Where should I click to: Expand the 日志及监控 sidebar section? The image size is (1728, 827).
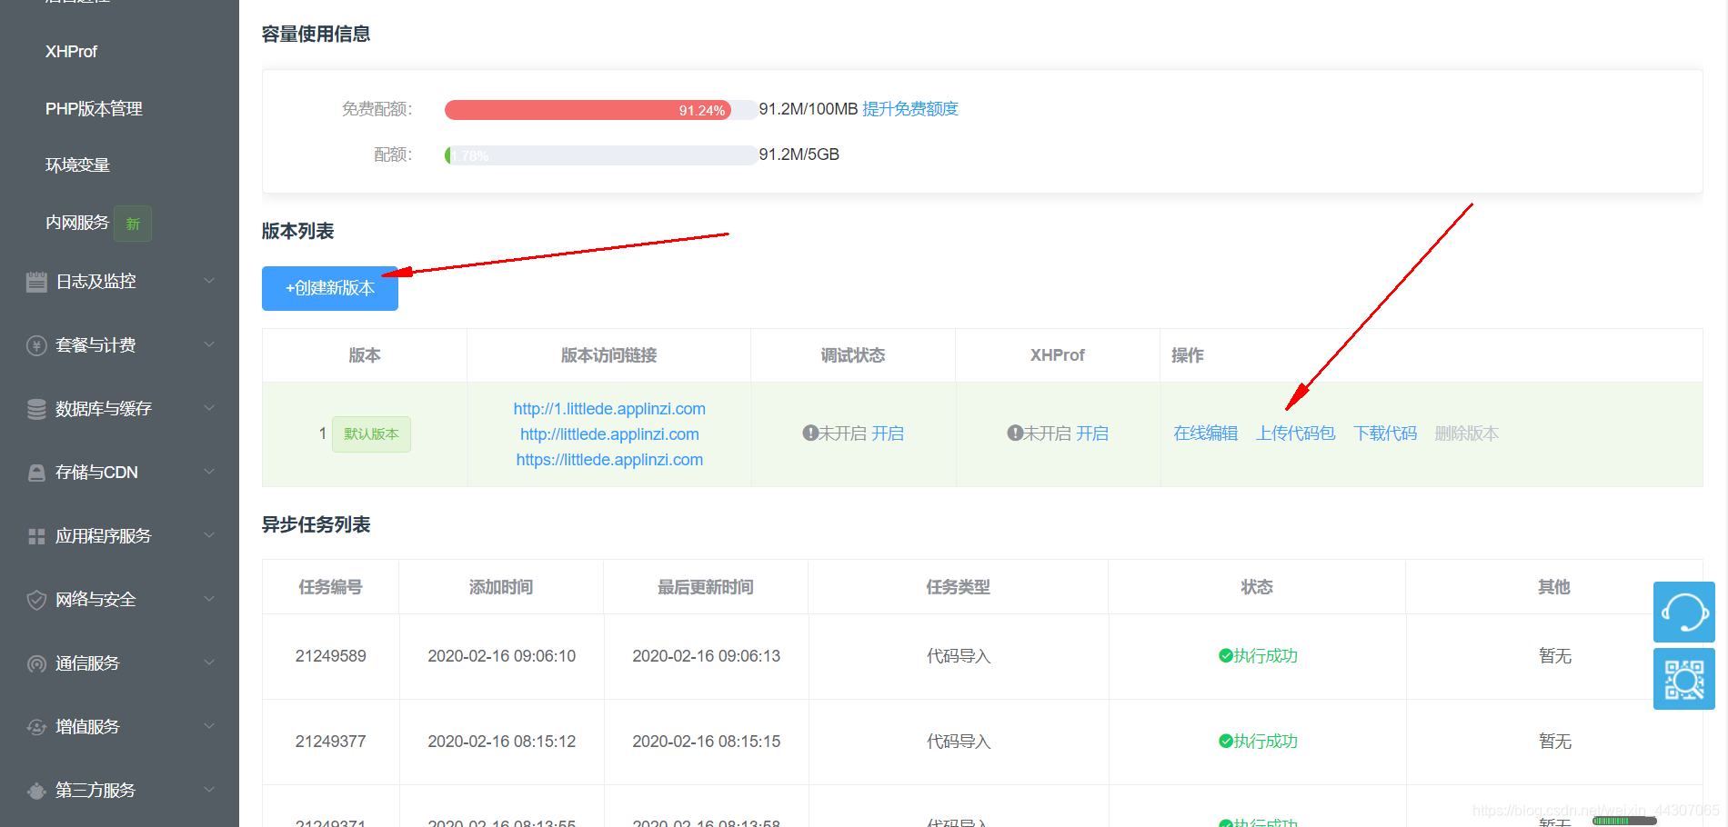[x=208, y=281]
